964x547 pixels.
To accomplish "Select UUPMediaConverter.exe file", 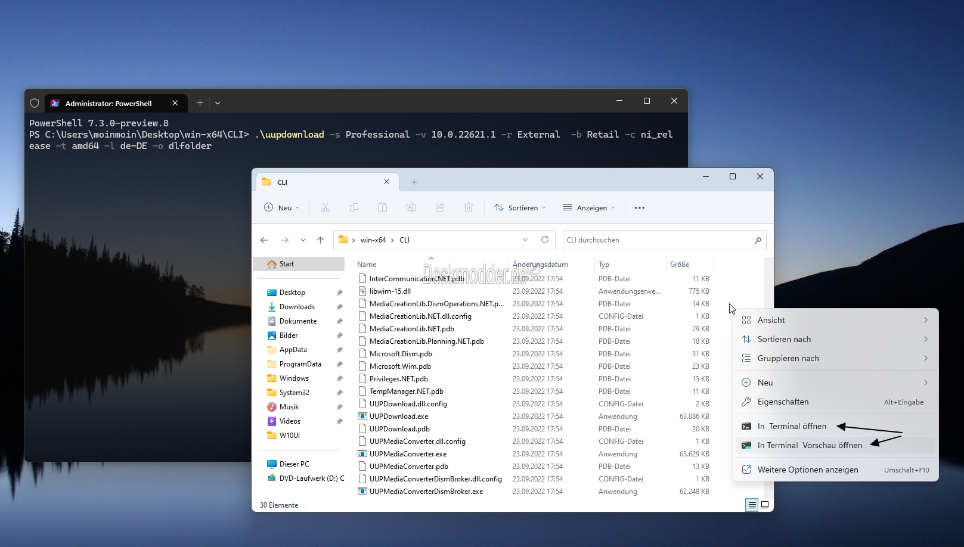I will tap(408, 454).
